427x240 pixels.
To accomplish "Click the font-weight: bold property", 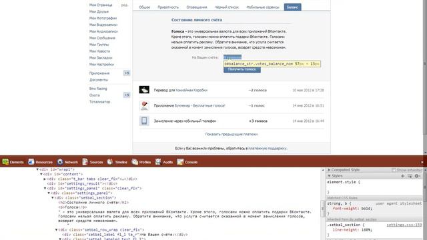I will (x=352, y=209).
